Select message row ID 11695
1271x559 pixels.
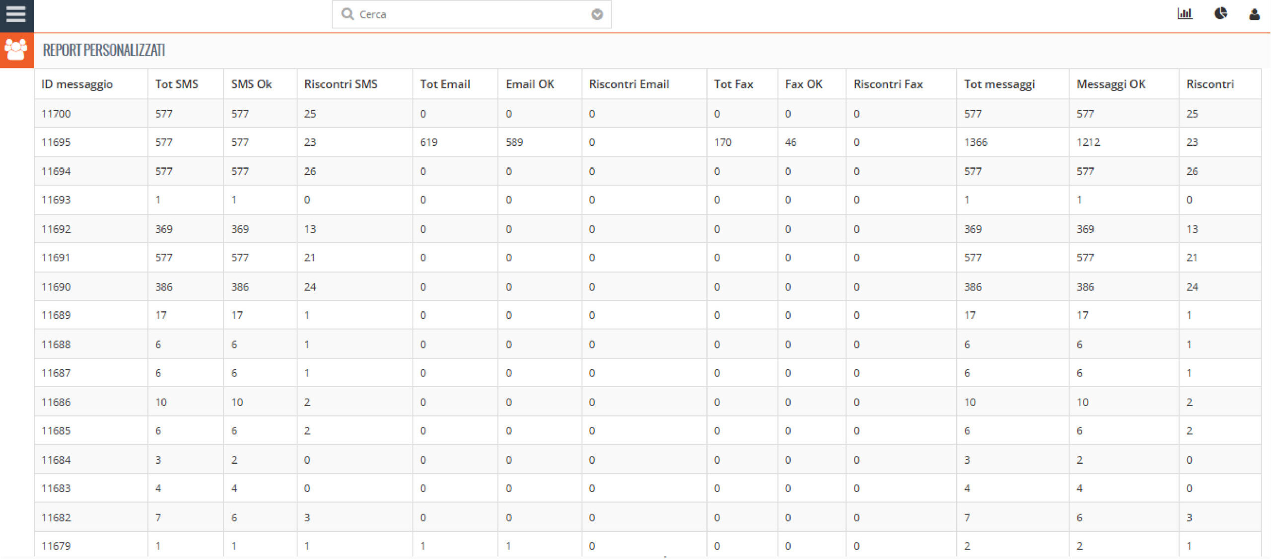(56, 142)
